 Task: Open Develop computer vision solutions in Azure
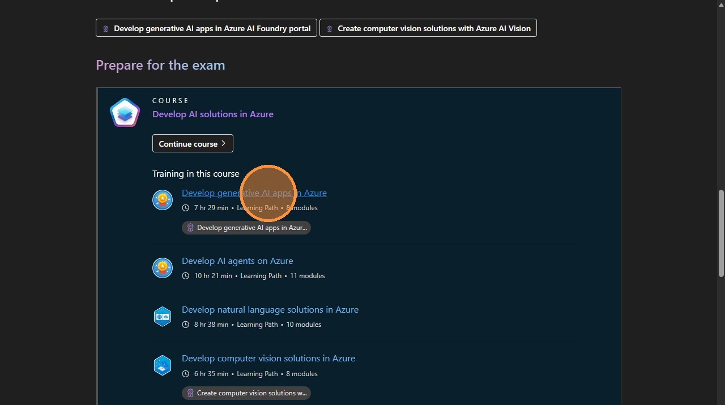coord(268,358)
